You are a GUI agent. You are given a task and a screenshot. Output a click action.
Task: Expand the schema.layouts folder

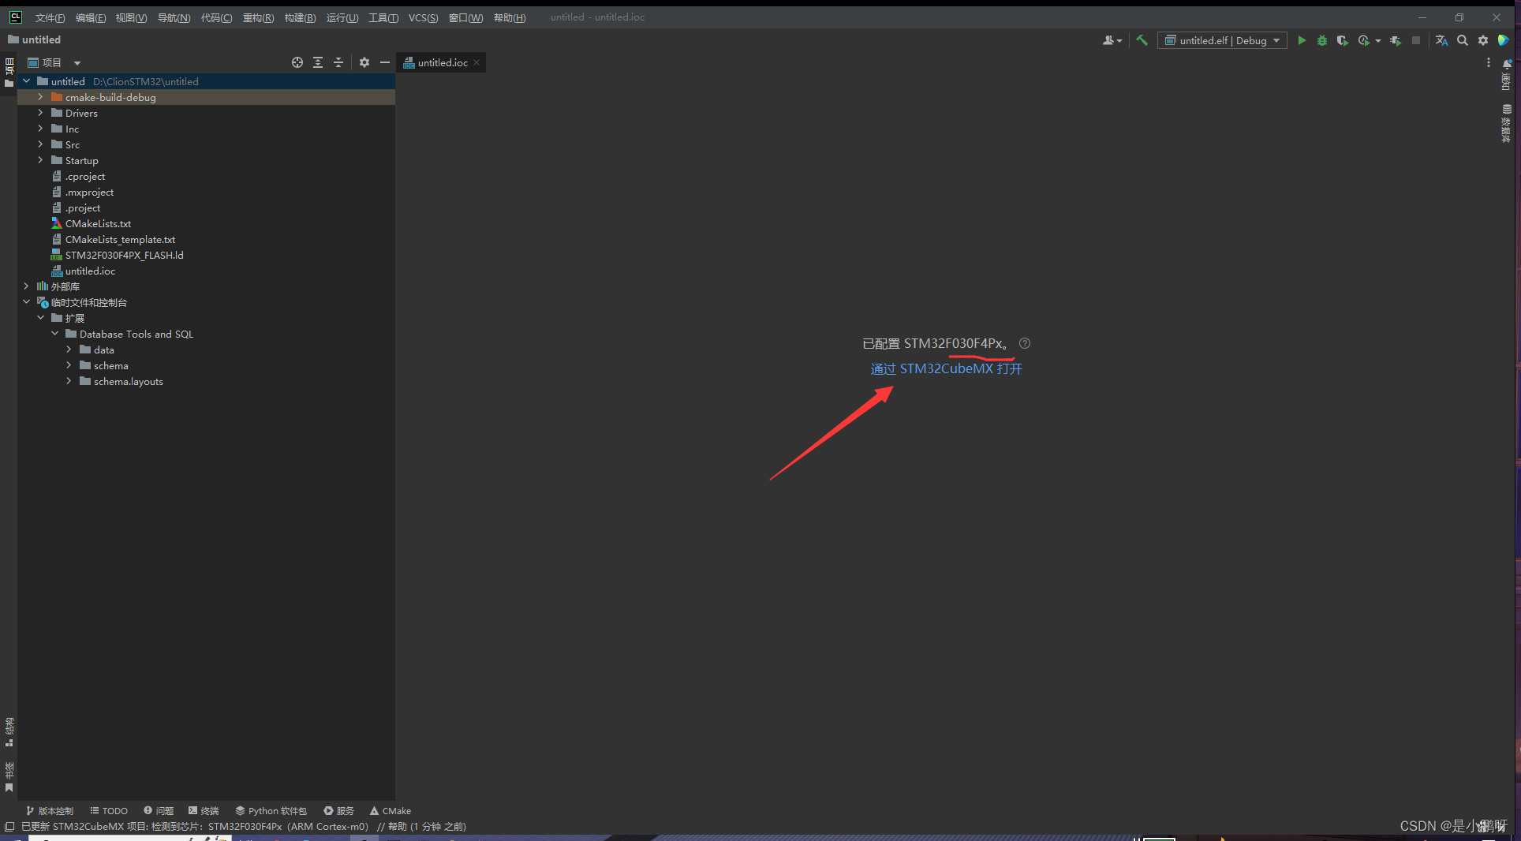coord(69,381)
